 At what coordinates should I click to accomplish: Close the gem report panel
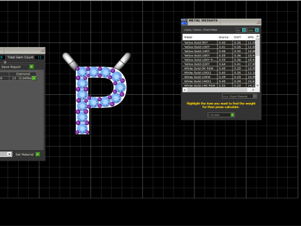(43, 50)
